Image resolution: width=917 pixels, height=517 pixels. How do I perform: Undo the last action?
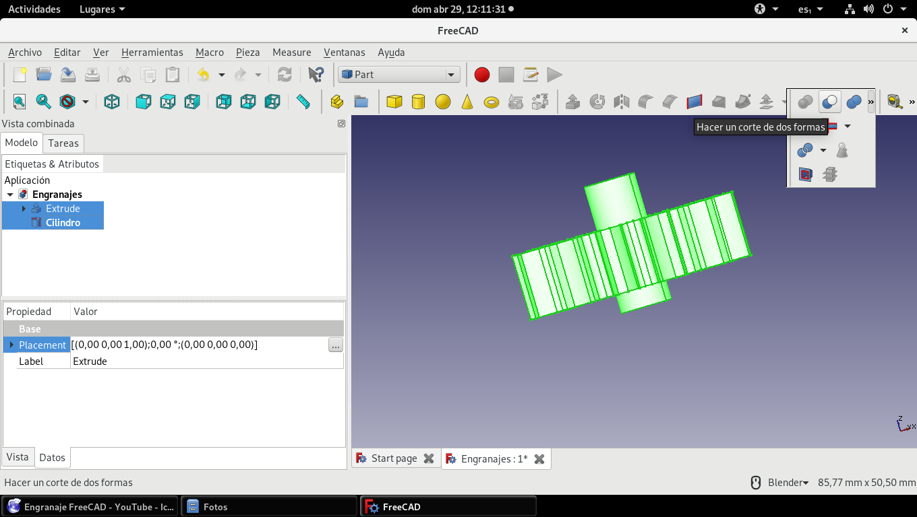(203, 75)
